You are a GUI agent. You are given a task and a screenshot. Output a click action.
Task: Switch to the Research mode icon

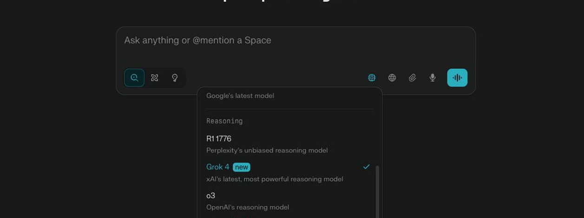pyautogui.click(x=155, y=78)
